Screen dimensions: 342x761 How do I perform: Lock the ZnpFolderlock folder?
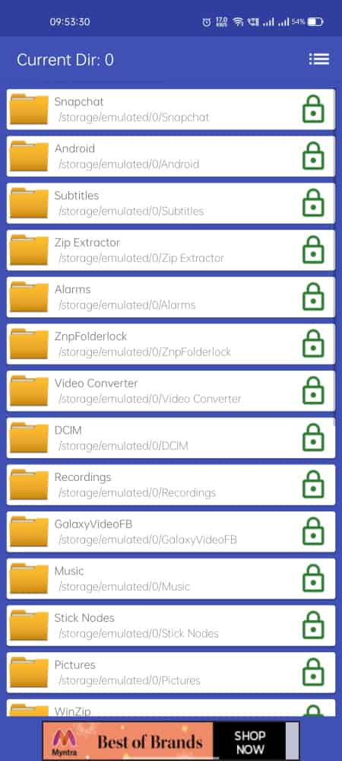tap(313, 344)
